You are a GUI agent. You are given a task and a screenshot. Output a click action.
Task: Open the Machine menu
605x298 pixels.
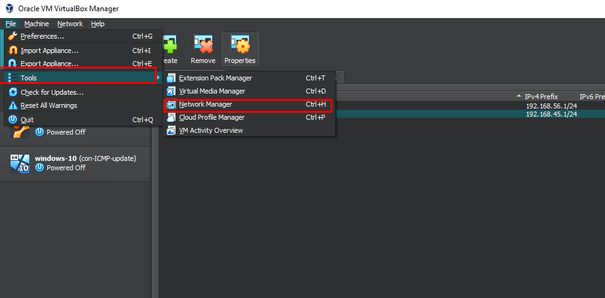[x=36, y=24]
